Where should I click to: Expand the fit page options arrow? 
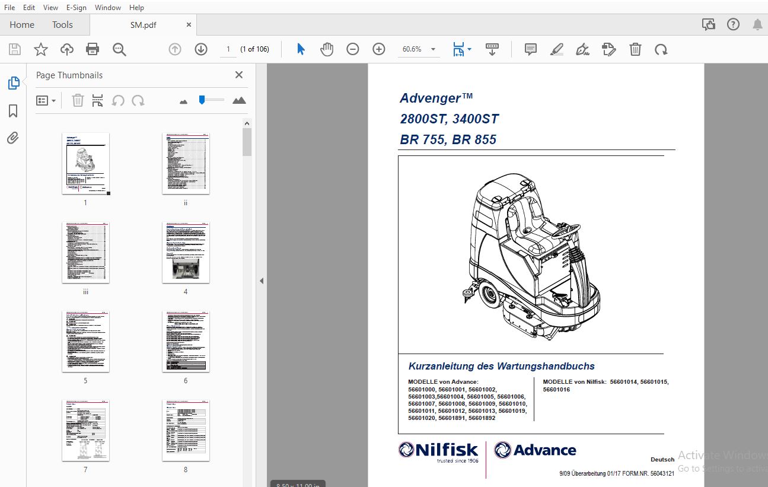469,49
